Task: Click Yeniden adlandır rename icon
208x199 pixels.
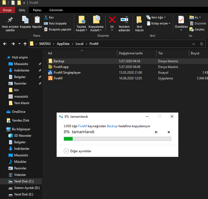Action: coord(124,20)
